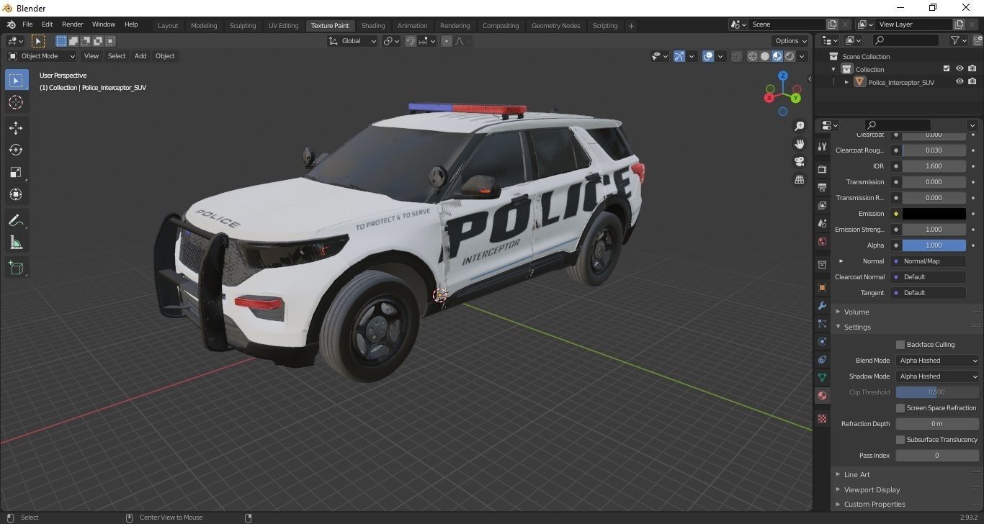Enable Subsurface Translucency checkbox
984x524 pixels.
(x=900, y=440)
